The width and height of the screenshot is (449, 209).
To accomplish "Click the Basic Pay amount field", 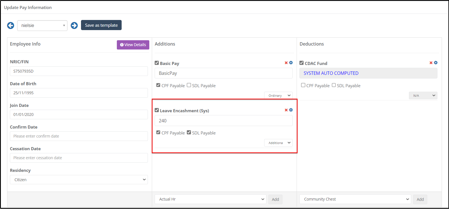I will [224, 73].
